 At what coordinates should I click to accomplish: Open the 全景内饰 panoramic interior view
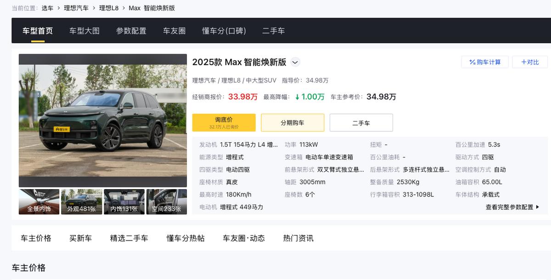point(39,201)
